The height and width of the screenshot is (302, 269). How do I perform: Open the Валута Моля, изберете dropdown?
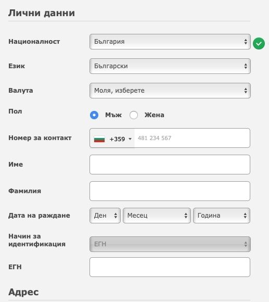pos(170,91)
